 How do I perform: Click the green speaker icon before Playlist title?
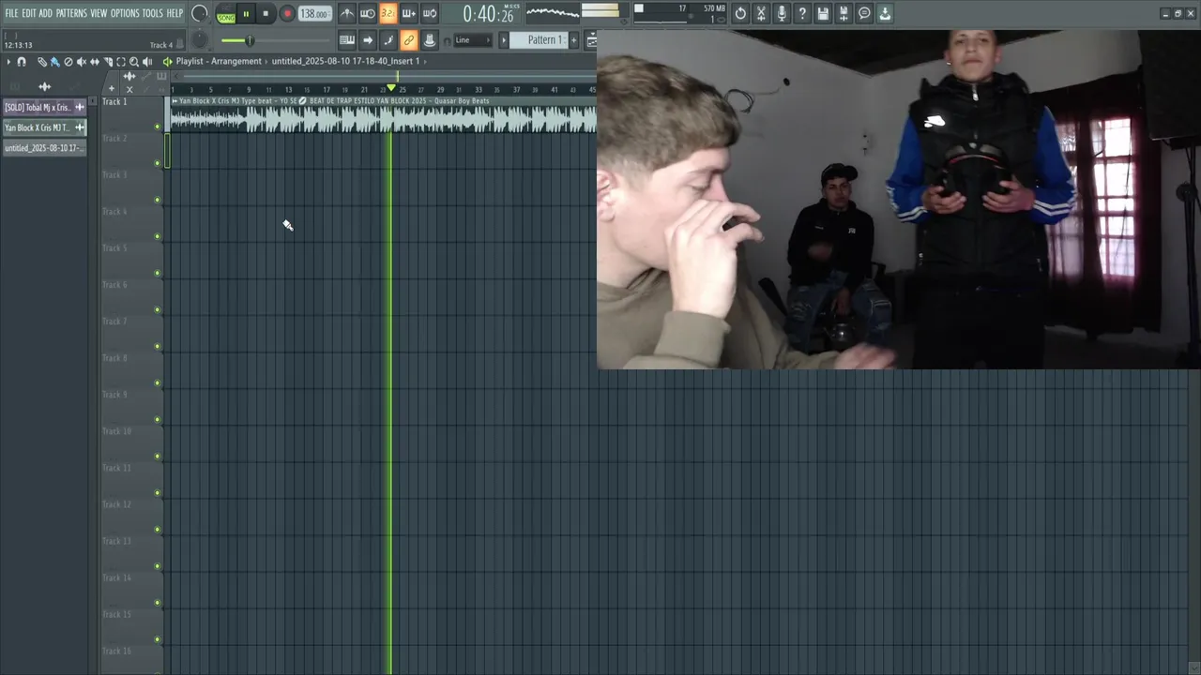(167, 62)
